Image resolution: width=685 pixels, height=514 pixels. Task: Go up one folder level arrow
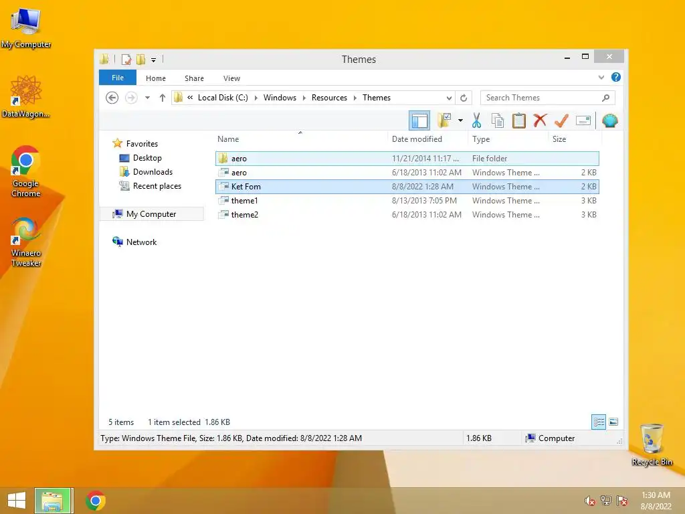(162, 98)
